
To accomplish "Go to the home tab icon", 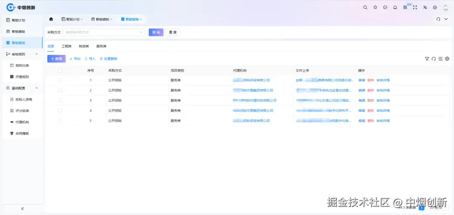I will coord(51,19).
